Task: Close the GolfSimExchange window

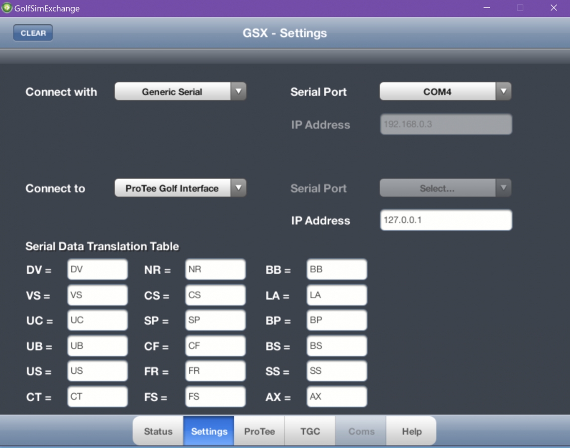Action: [x=553, y=8]
